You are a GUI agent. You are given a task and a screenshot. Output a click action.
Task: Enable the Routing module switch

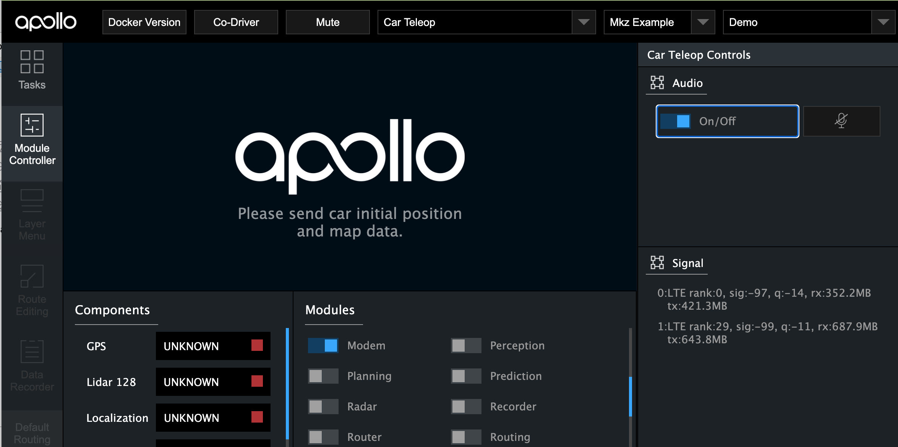pyautogui.click(x=466, y=437)
